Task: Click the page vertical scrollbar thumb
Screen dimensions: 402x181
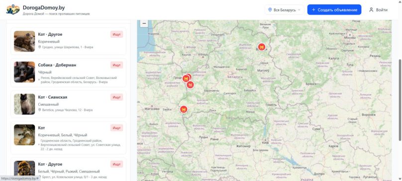Action: tap(400, 100)
